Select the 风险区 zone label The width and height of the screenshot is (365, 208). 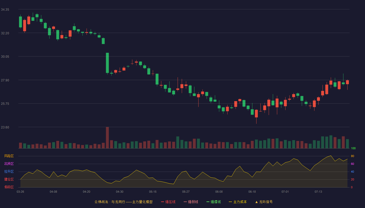point(9,156)
